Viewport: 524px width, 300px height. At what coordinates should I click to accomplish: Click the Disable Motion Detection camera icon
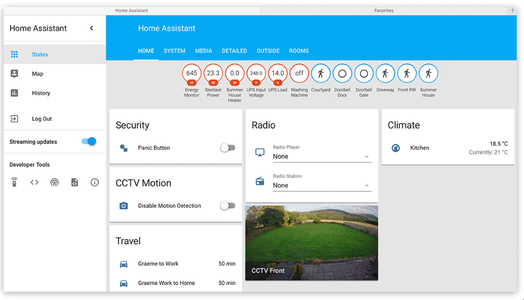[x=124, y=206]
